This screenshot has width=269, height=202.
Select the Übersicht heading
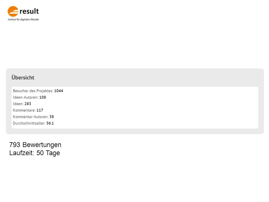(23, 77)
